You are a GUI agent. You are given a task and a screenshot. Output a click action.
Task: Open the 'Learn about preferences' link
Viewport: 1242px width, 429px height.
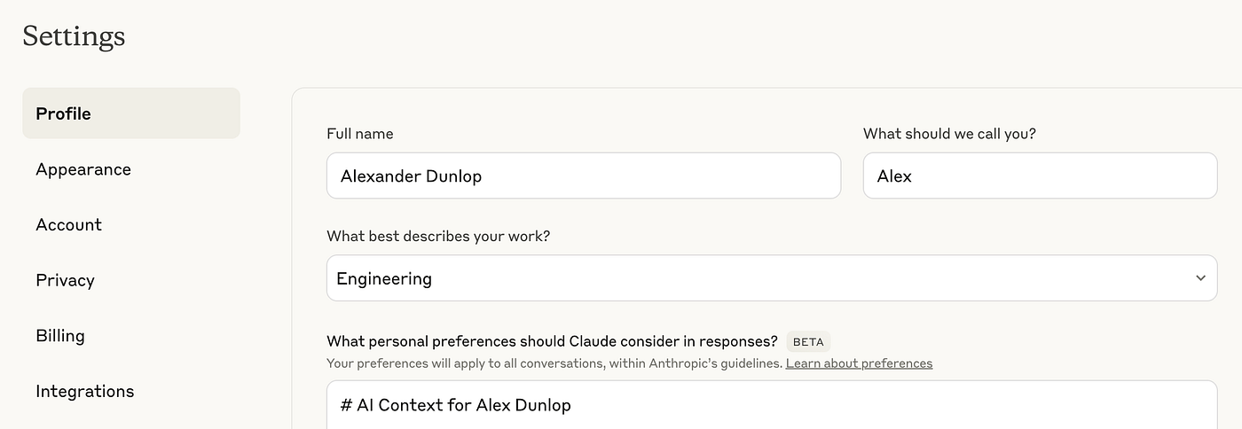(x=859, y=363)
